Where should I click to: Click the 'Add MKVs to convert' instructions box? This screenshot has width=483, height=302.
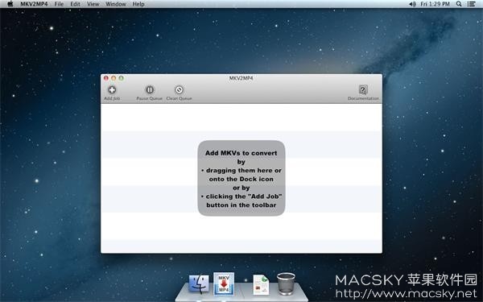tap(242, 178)
